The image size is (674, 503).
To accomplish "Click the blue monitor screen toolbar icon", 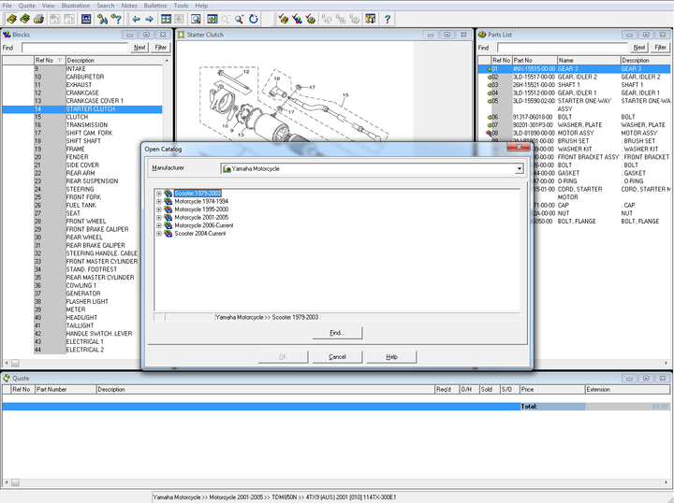I will pos(86,19).
